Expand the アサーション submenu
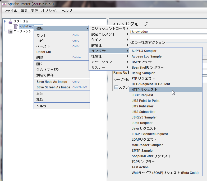 pos(109,62)
